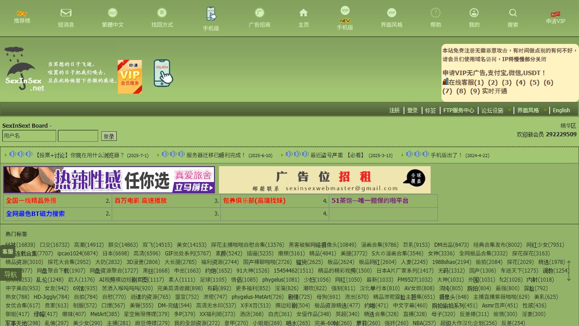
Task: Open SexInSex! Board breadcrumb link
Action: [25, 126]
